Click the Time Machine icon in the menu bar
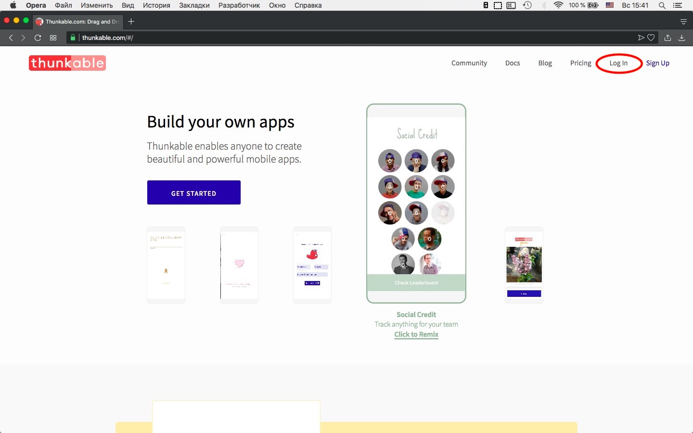693x433 pixels. (x=527, y=5)
